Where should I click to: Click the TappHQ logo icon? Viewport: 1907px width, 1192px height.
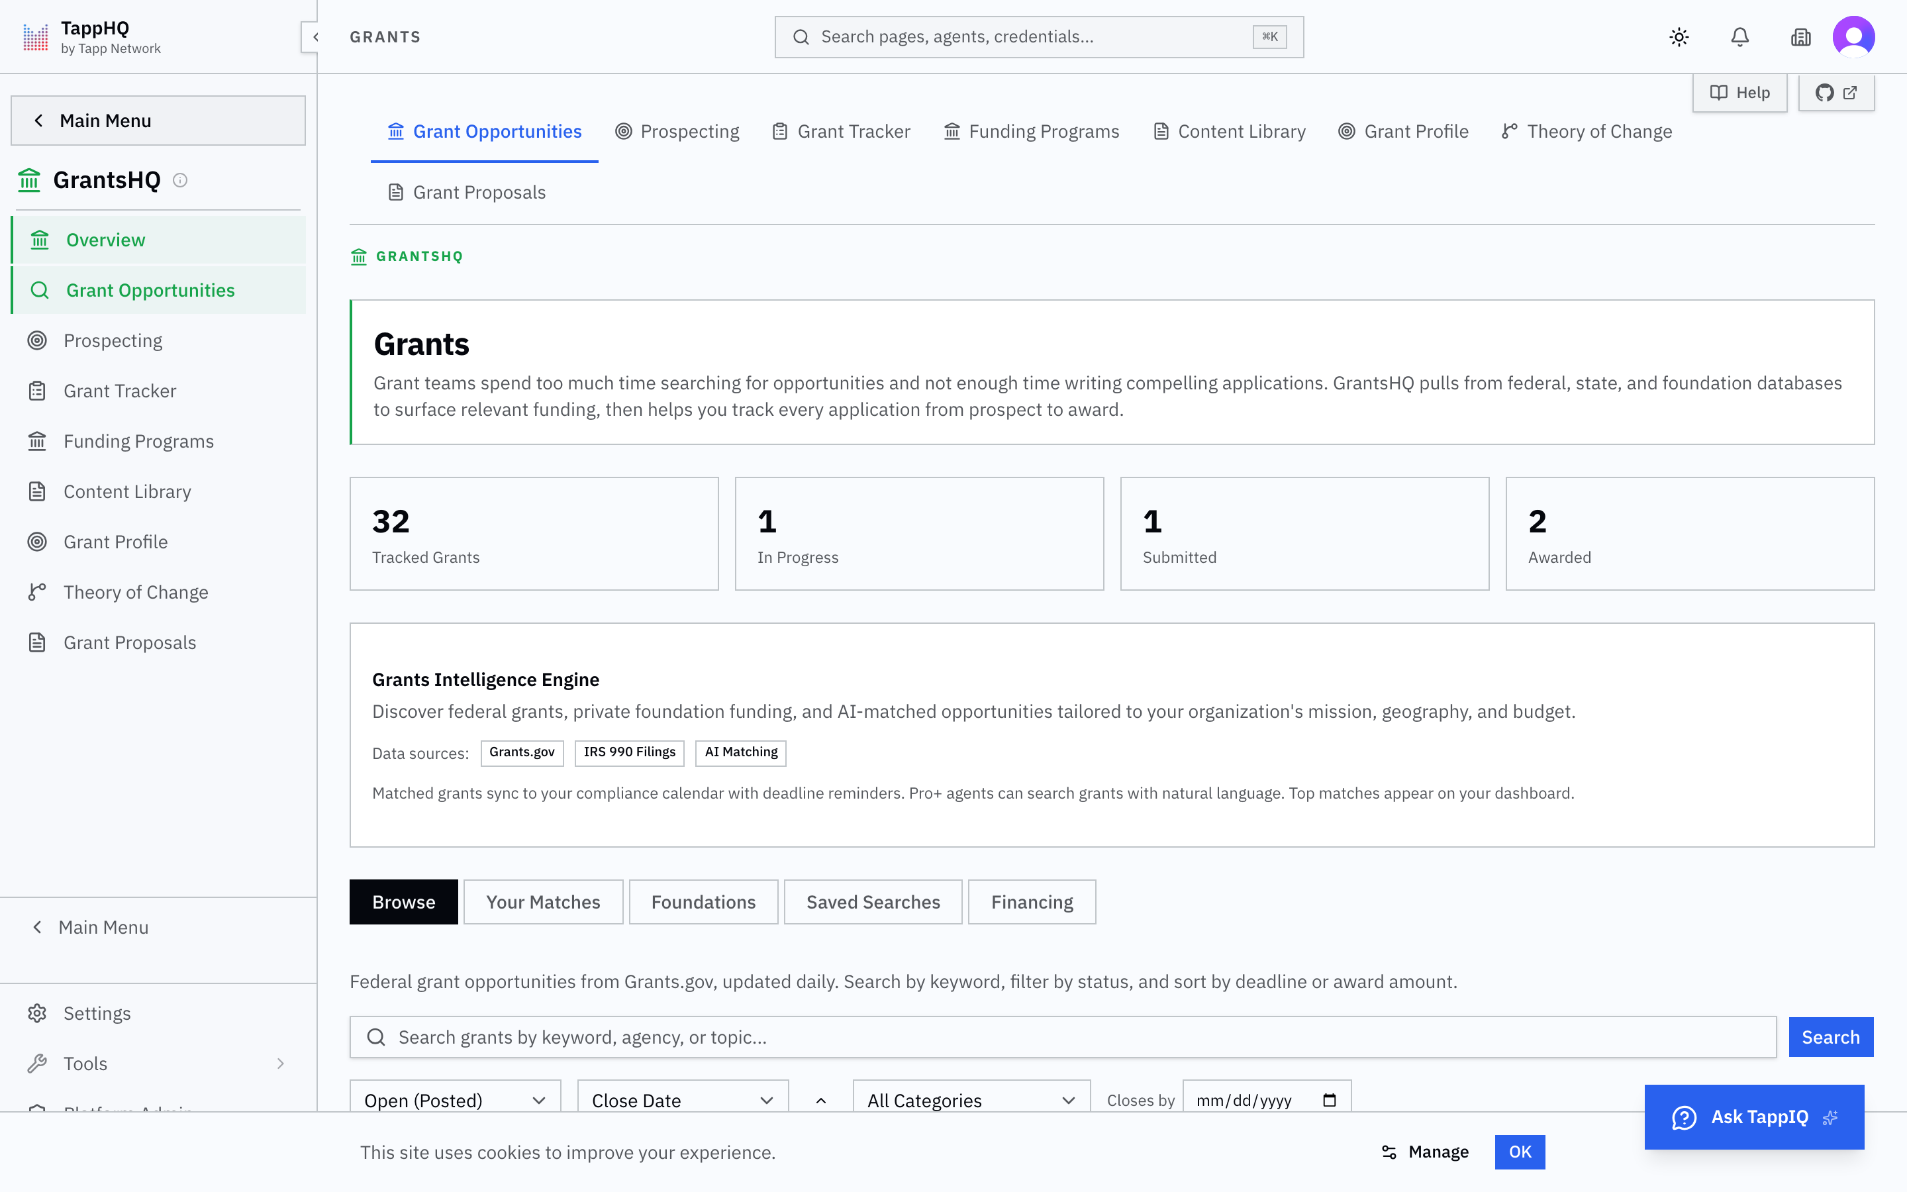point(36,37)
